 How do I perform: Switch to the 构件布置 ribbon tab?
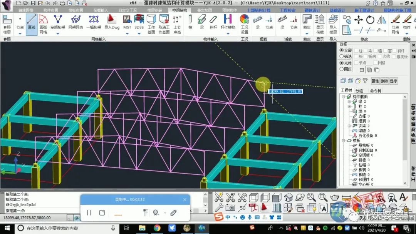tap(51, 10)
